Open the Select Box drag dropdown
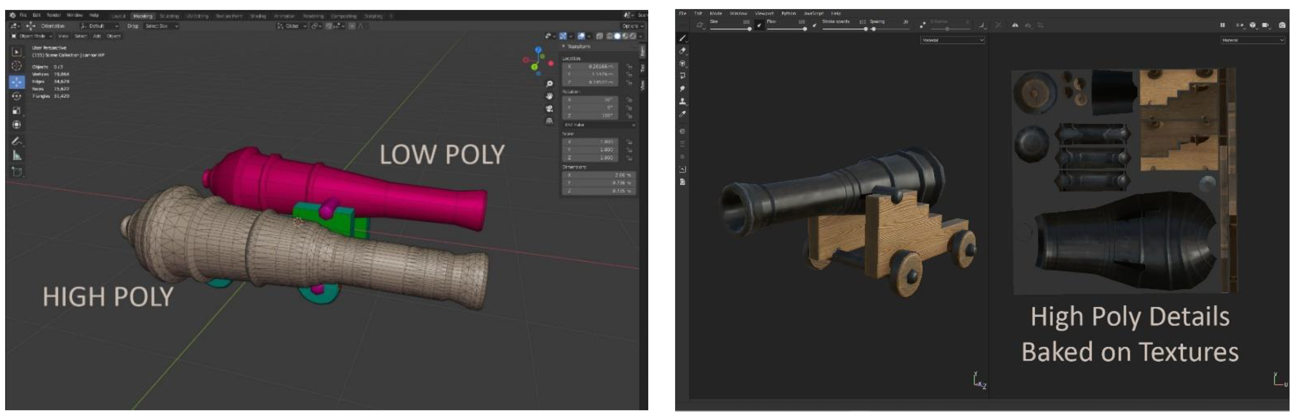1295x419 pixels. coord(161,26)
